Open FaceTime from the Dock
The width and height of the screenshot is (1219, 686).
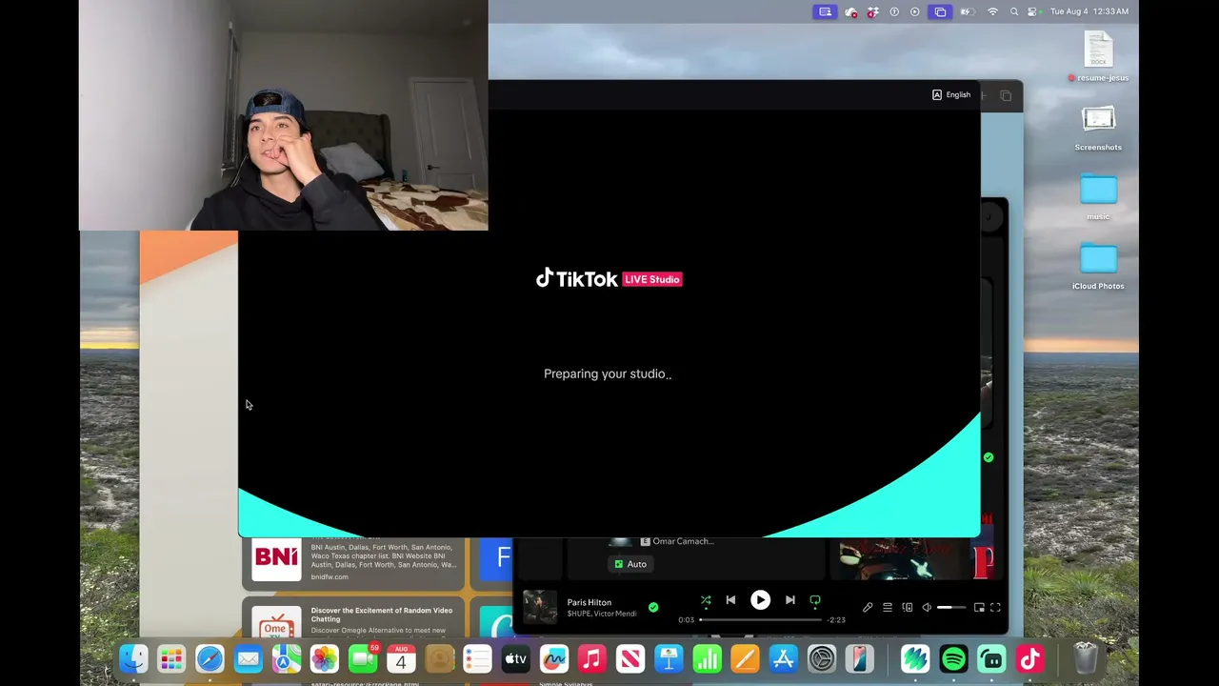click(363, 658)
